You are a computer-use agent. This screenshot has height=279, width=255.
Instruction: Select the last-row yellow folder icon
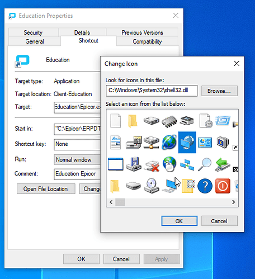pyautogui.click(x=115, y=186)
